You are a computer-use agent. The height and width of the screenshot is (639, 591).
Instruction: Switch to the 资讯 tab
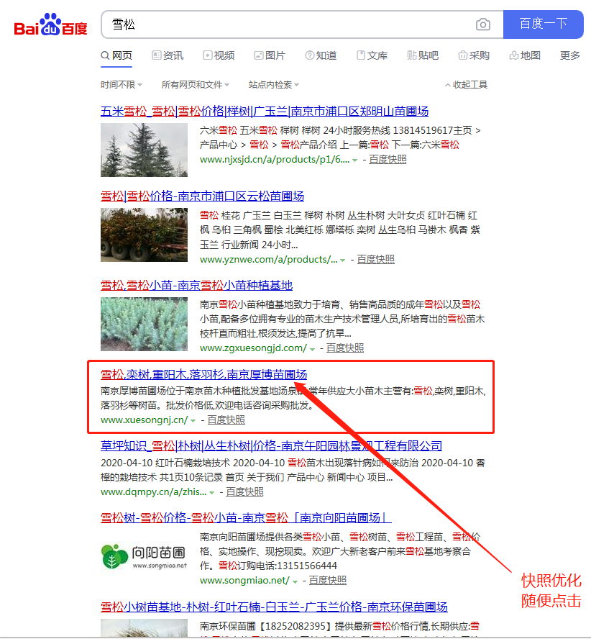point(168,55)
